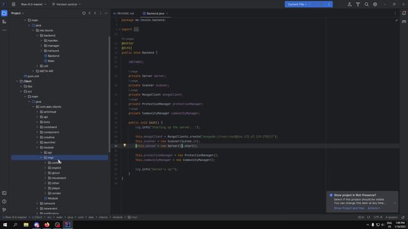Image resolution: width=408 pixels, height=229 pixels.
Task: Select pom.xml in project tree
Action: [x=31, y=76]
